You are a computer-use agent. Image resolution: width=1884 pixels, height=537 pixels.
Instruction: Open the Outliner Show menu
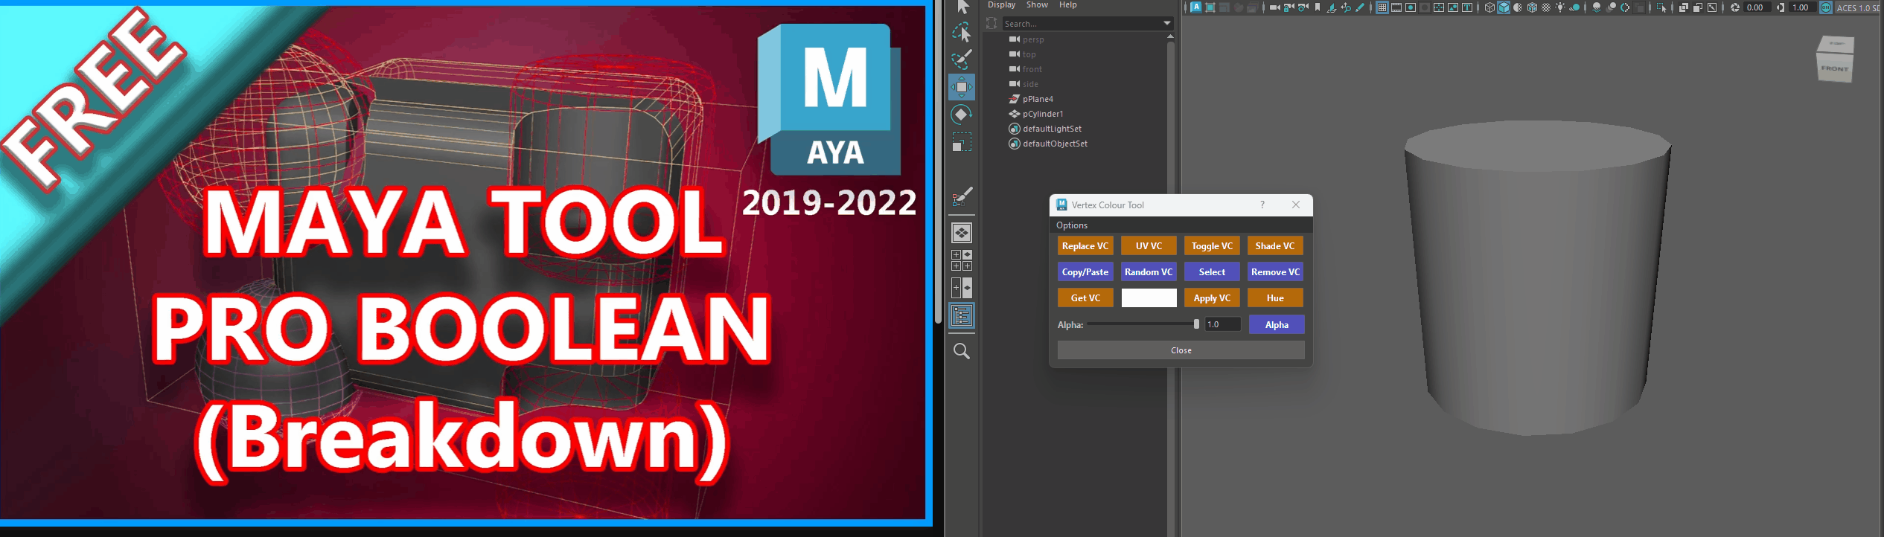click(1037, 5)
